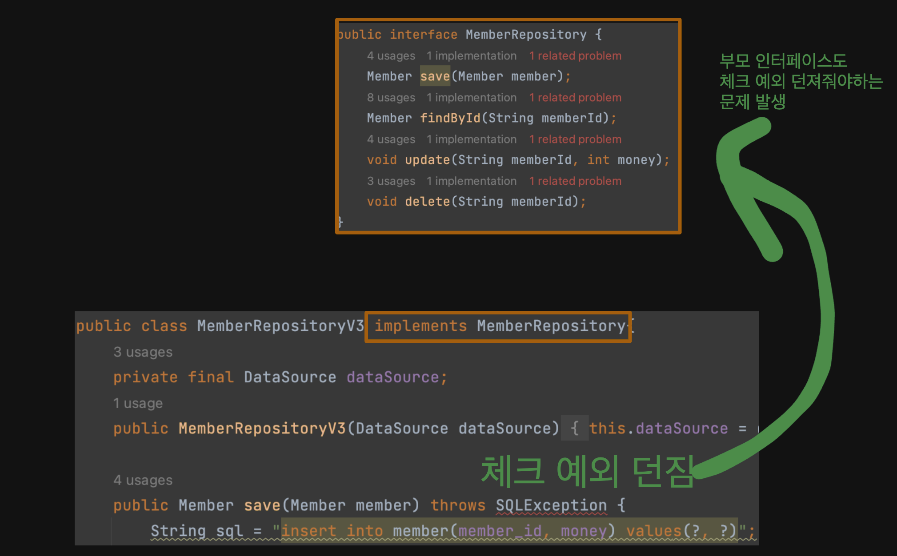
Task: Click MemberRepository in implements clause
Action: coord(551,326)
